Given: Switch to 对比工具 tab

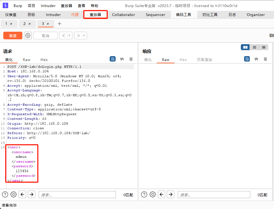Looking at the screenshot, I should (210, 15).
